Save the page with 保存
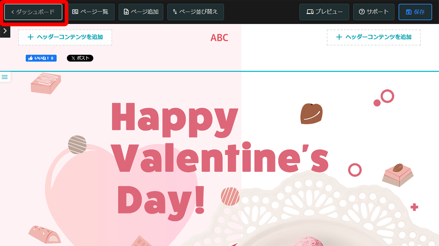This screenshot has height=246, width=439. pos(415,12)
